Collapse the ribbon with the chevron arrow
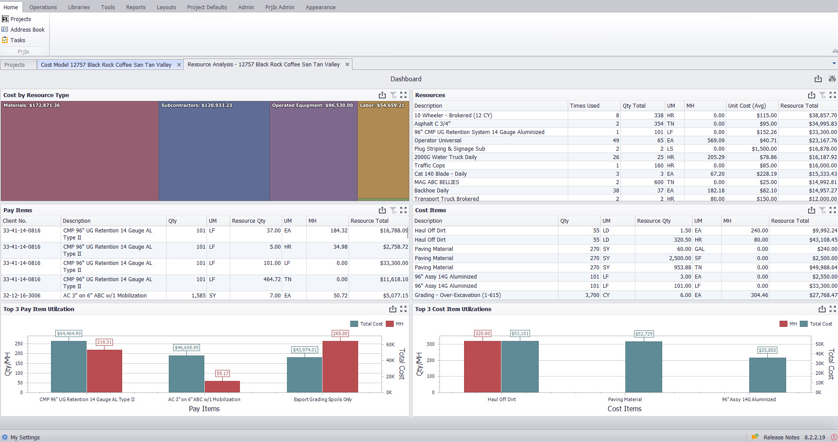The image size is (838, 442). (834, 51)
